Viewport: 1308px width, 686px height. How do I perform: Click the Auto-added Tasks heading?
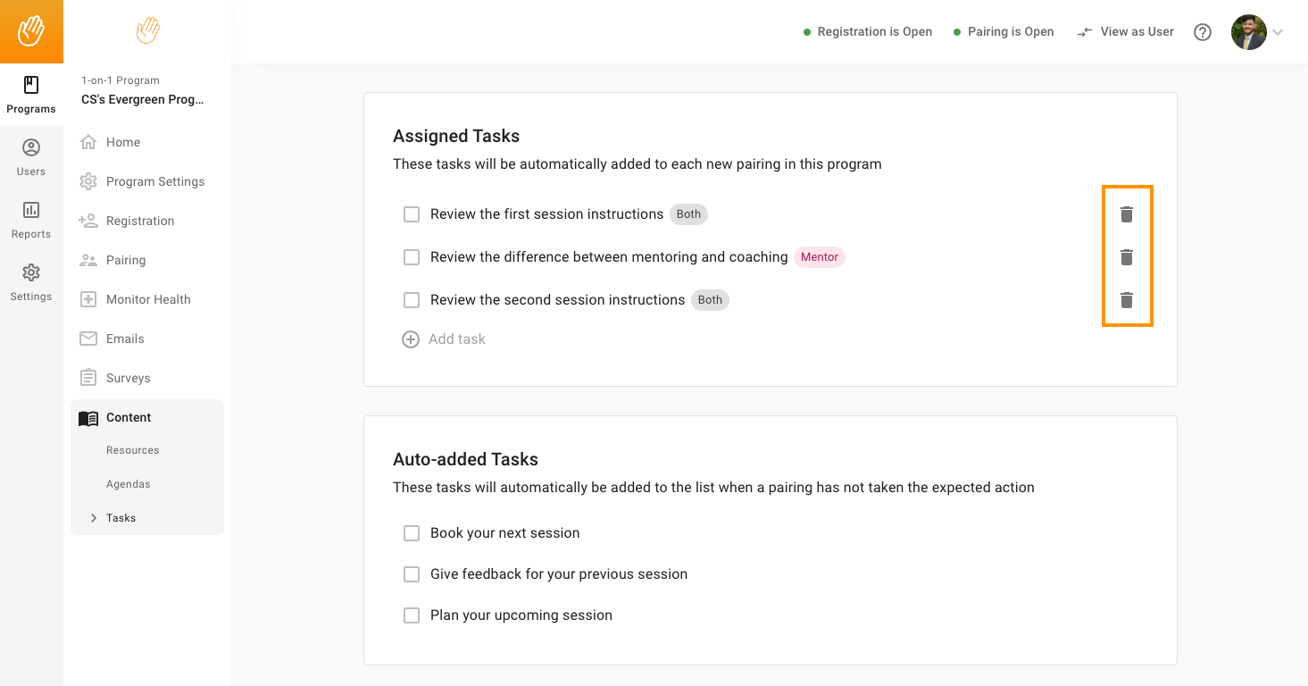(x=465, y=459)
